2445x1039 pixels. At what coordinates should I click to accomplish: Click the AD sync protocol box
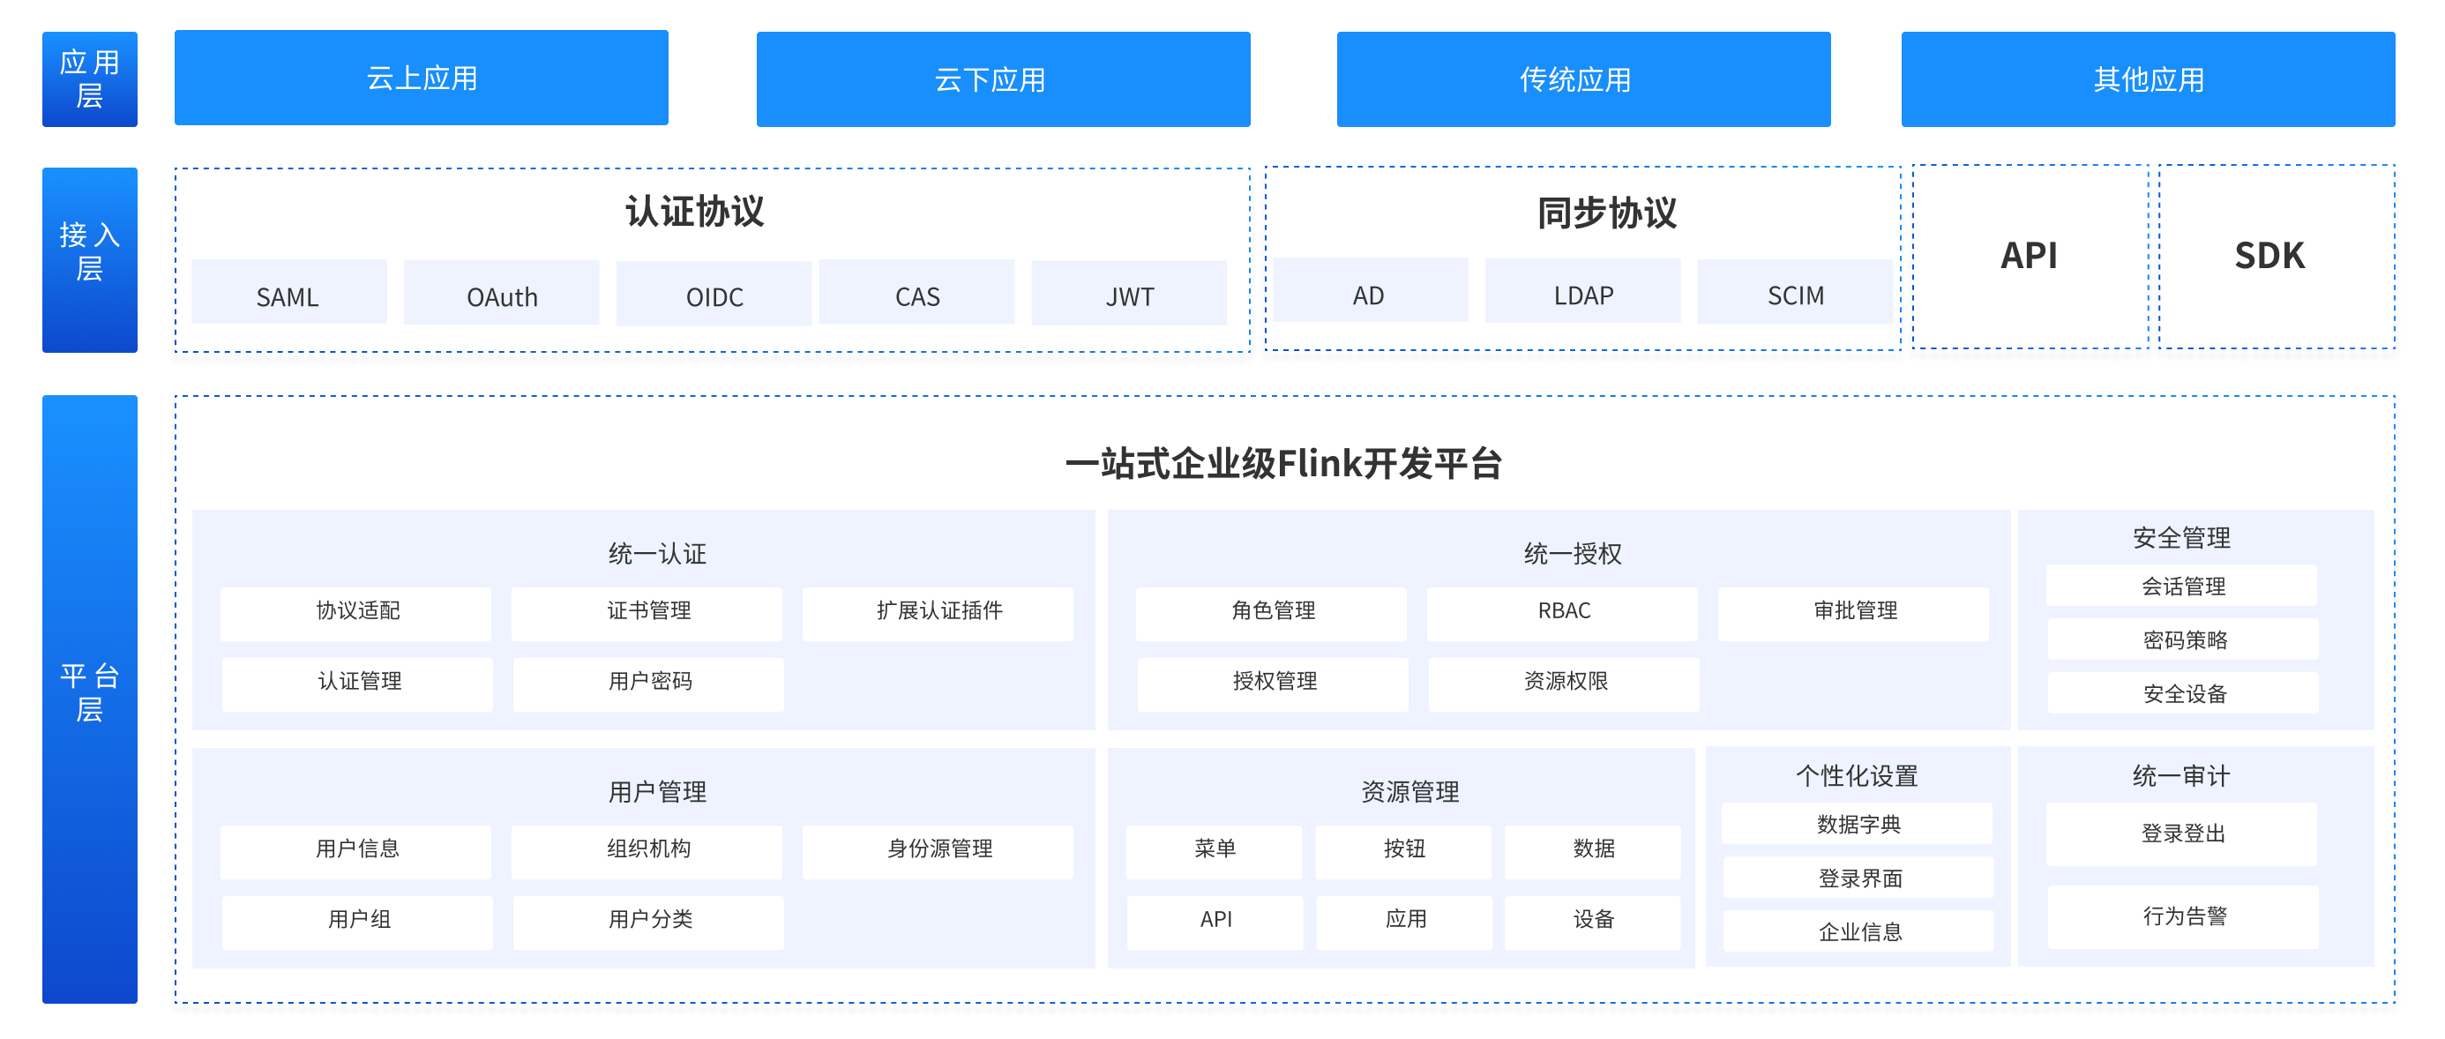[x=1370, y=290]
